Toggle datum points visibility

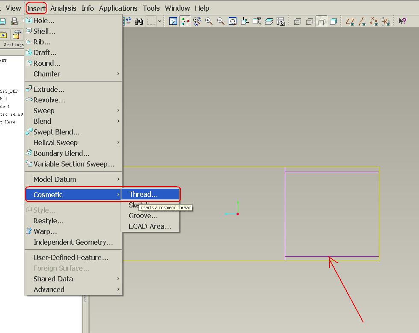click(374, 21)
